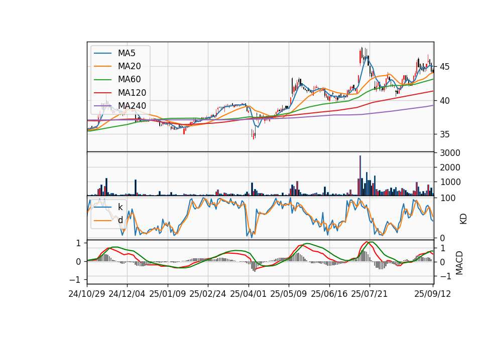
Task: Click the MA120 legend label
Action: click(x=132, y=93)
